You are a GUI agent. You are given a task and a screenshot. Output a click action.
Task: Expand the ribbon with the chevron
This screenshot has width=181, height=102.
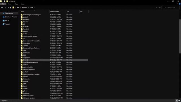[177, 4]
